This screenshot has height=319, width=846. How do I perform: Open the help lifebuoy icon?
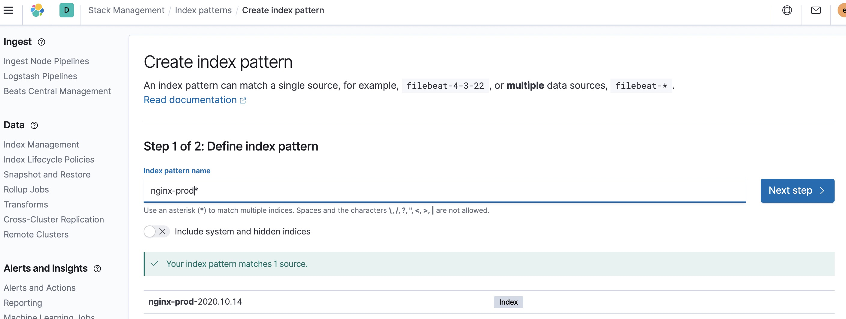tap(787, 10)
